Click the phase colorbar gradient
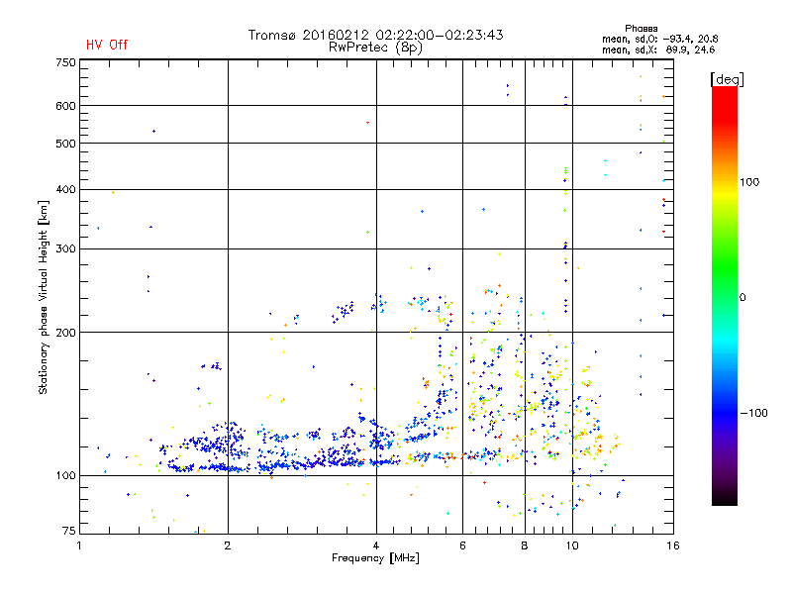The width and height of the screenshot is (792, 594). point(725,295)
